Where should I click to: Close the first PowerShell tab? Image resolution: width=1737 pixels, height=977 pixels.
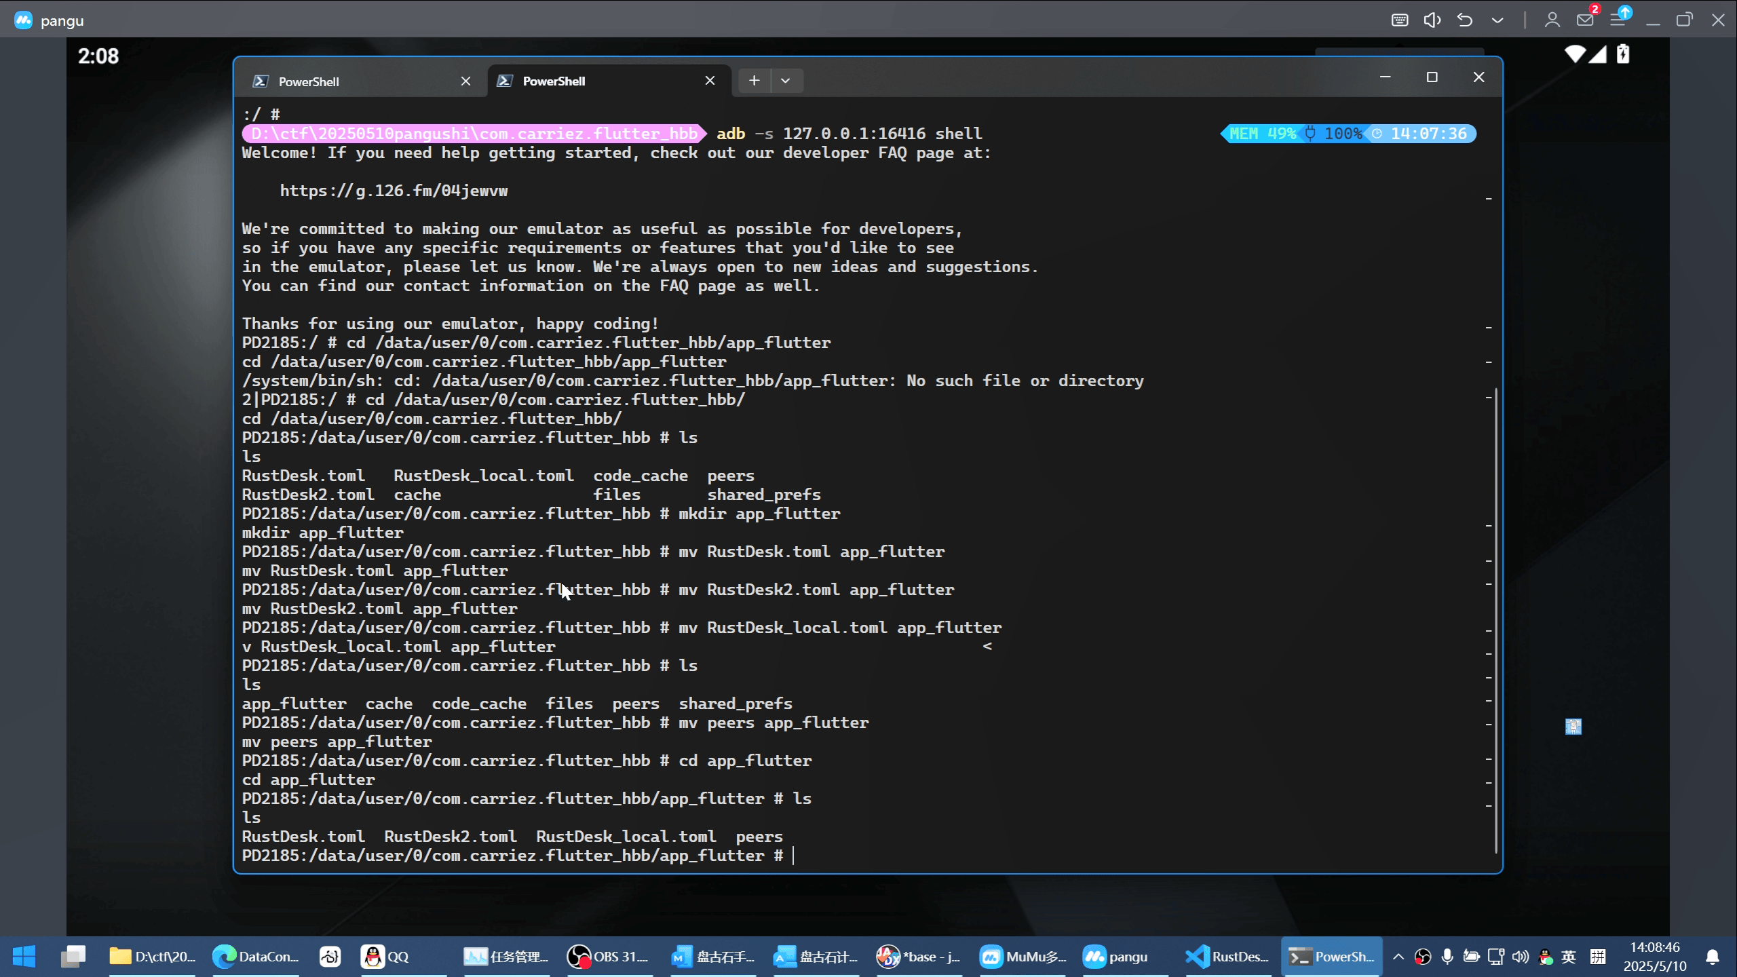click(x=465, y=81)
